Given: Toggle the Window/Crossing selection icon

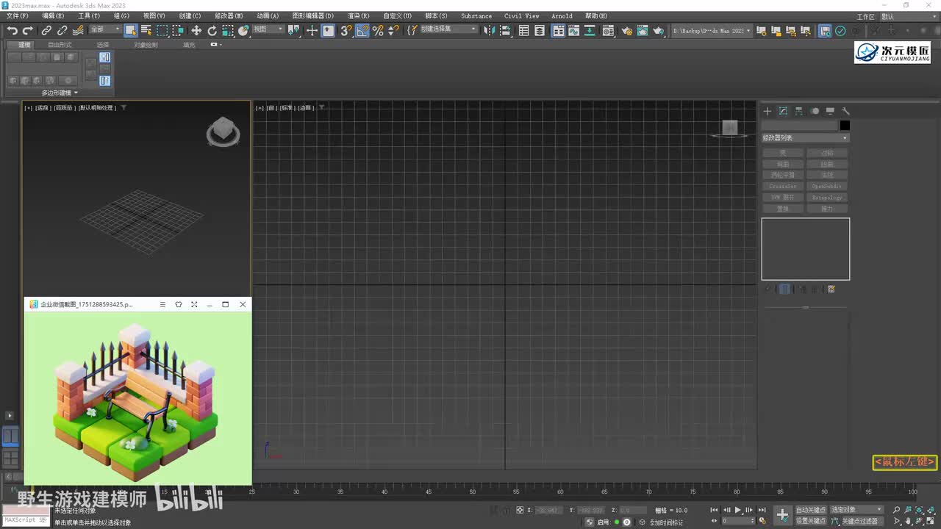Looking at the screenshot, I should tap(178, 30).
